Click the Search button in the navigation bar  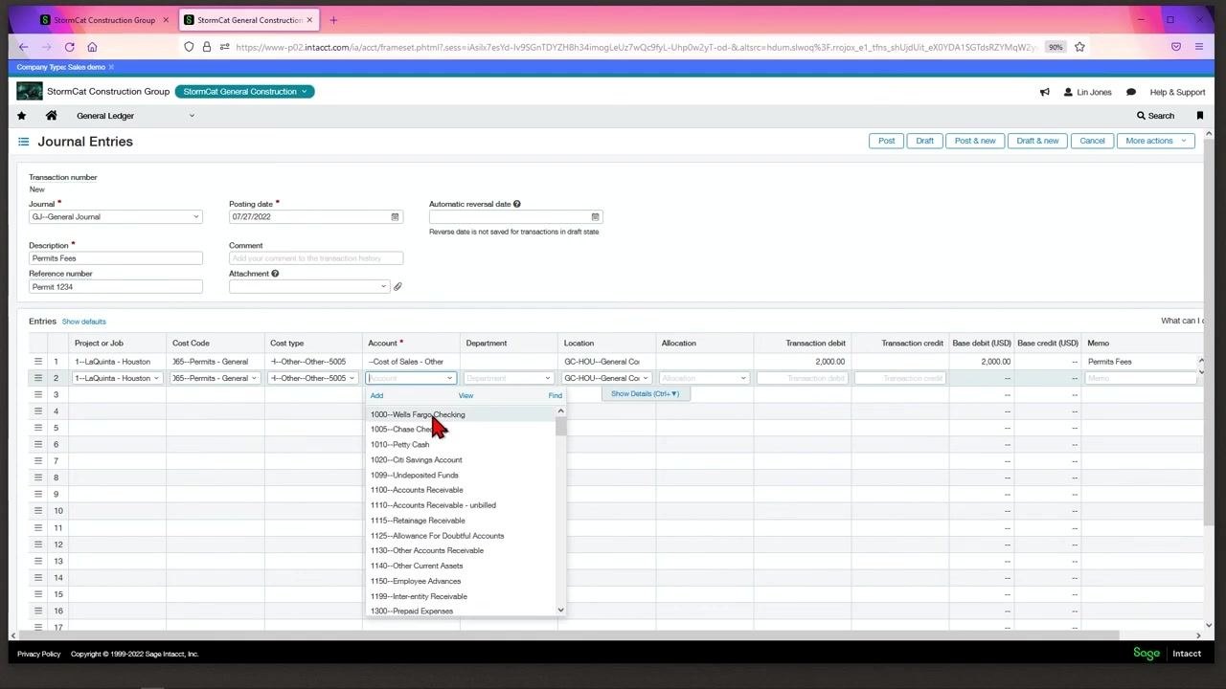tap(1156, 116)
